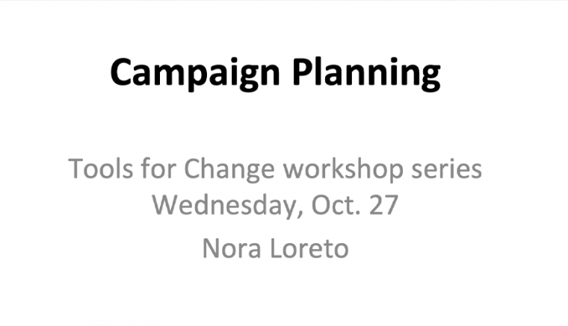Click the word 'Campaign' in the title
Image resolution: width=568 pixels, height=326 pixels.
195,73
